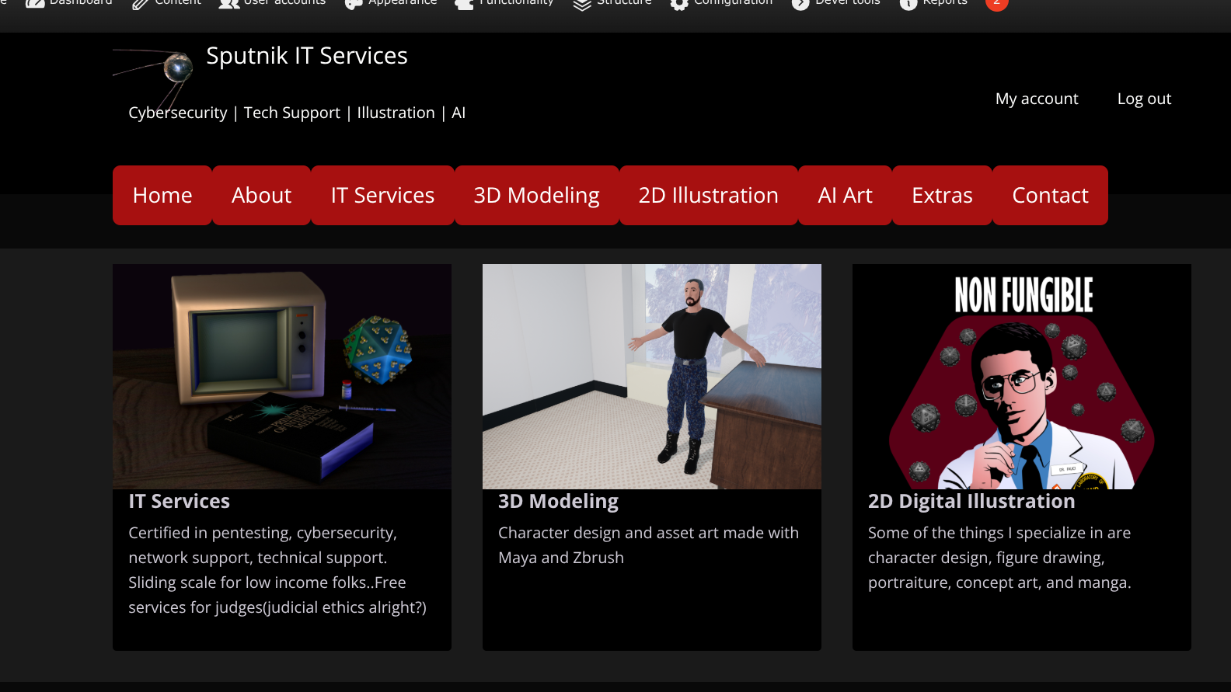1231x692 pixels.
Task: Open the About page from navigation
Action: pos(261,195)
